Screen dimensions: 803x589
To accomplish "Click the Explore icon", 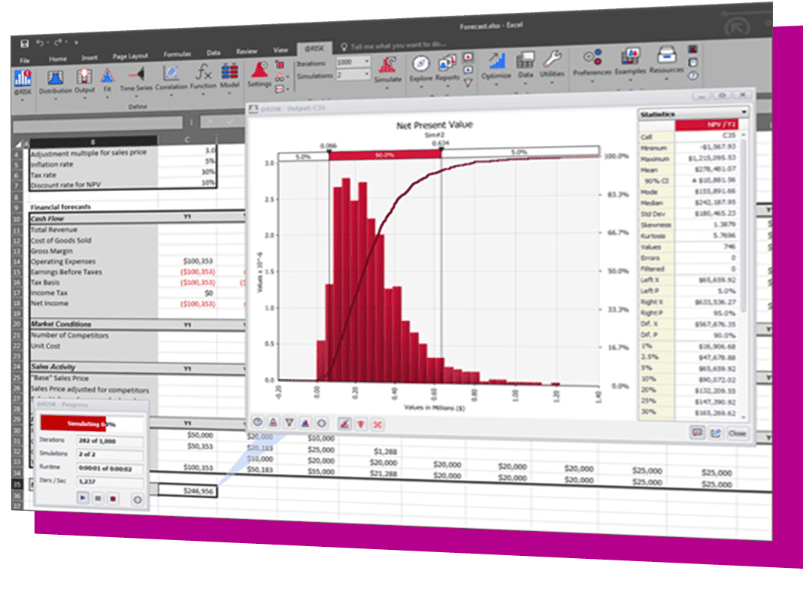I will point(421,65).
